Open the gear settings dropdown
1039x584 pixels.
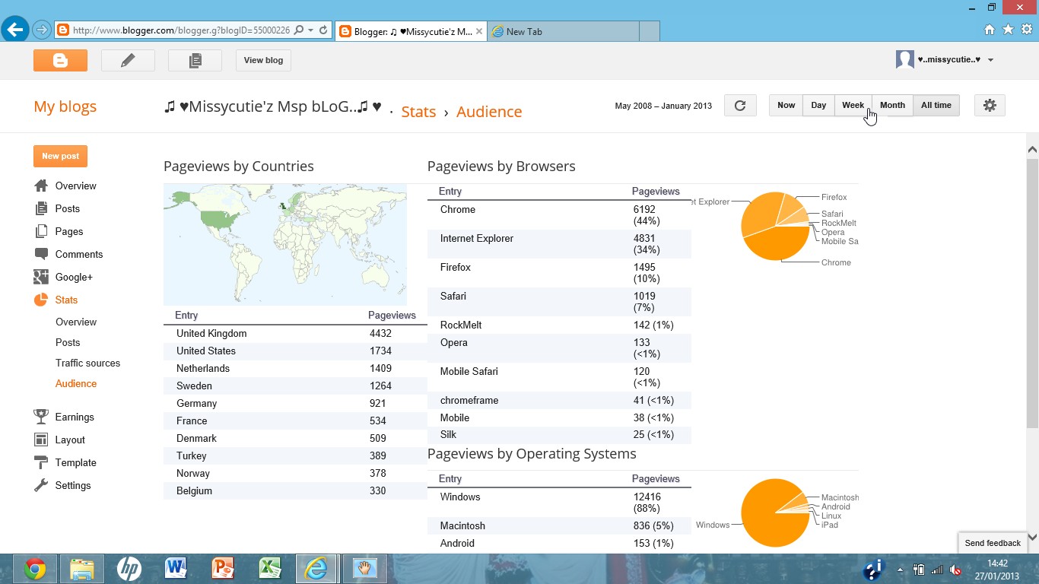coord(990,106)
